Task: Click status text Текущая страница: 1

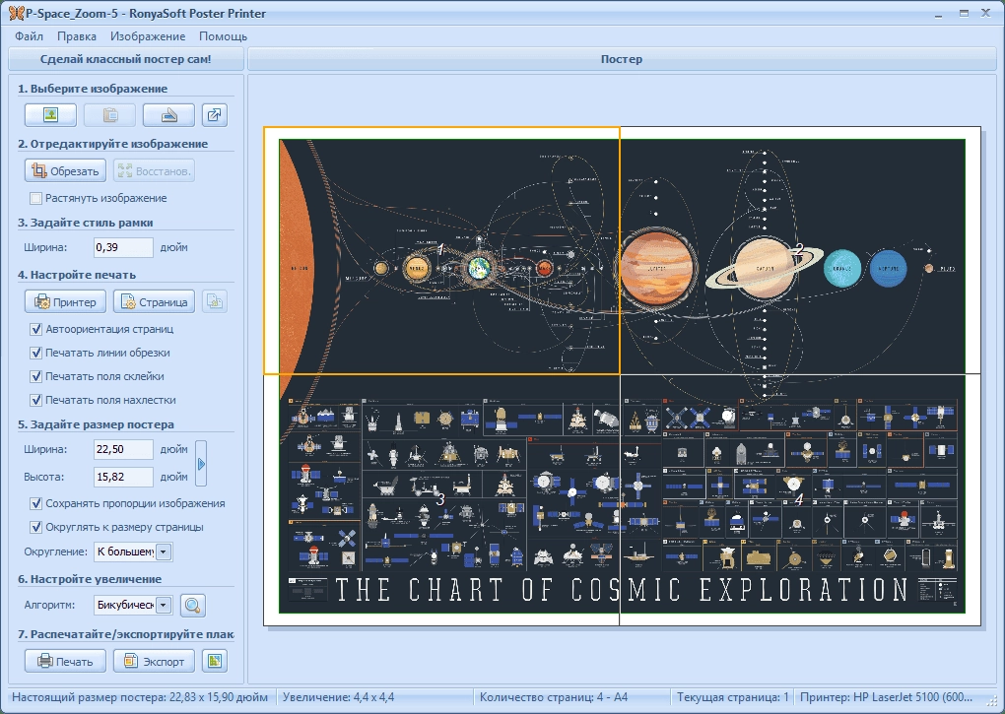Action: [733, 697]
